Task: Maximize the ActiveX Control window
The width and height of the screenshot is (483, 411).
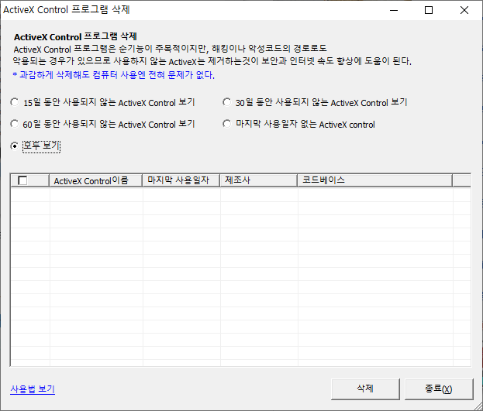Action: tap(429, 10)
